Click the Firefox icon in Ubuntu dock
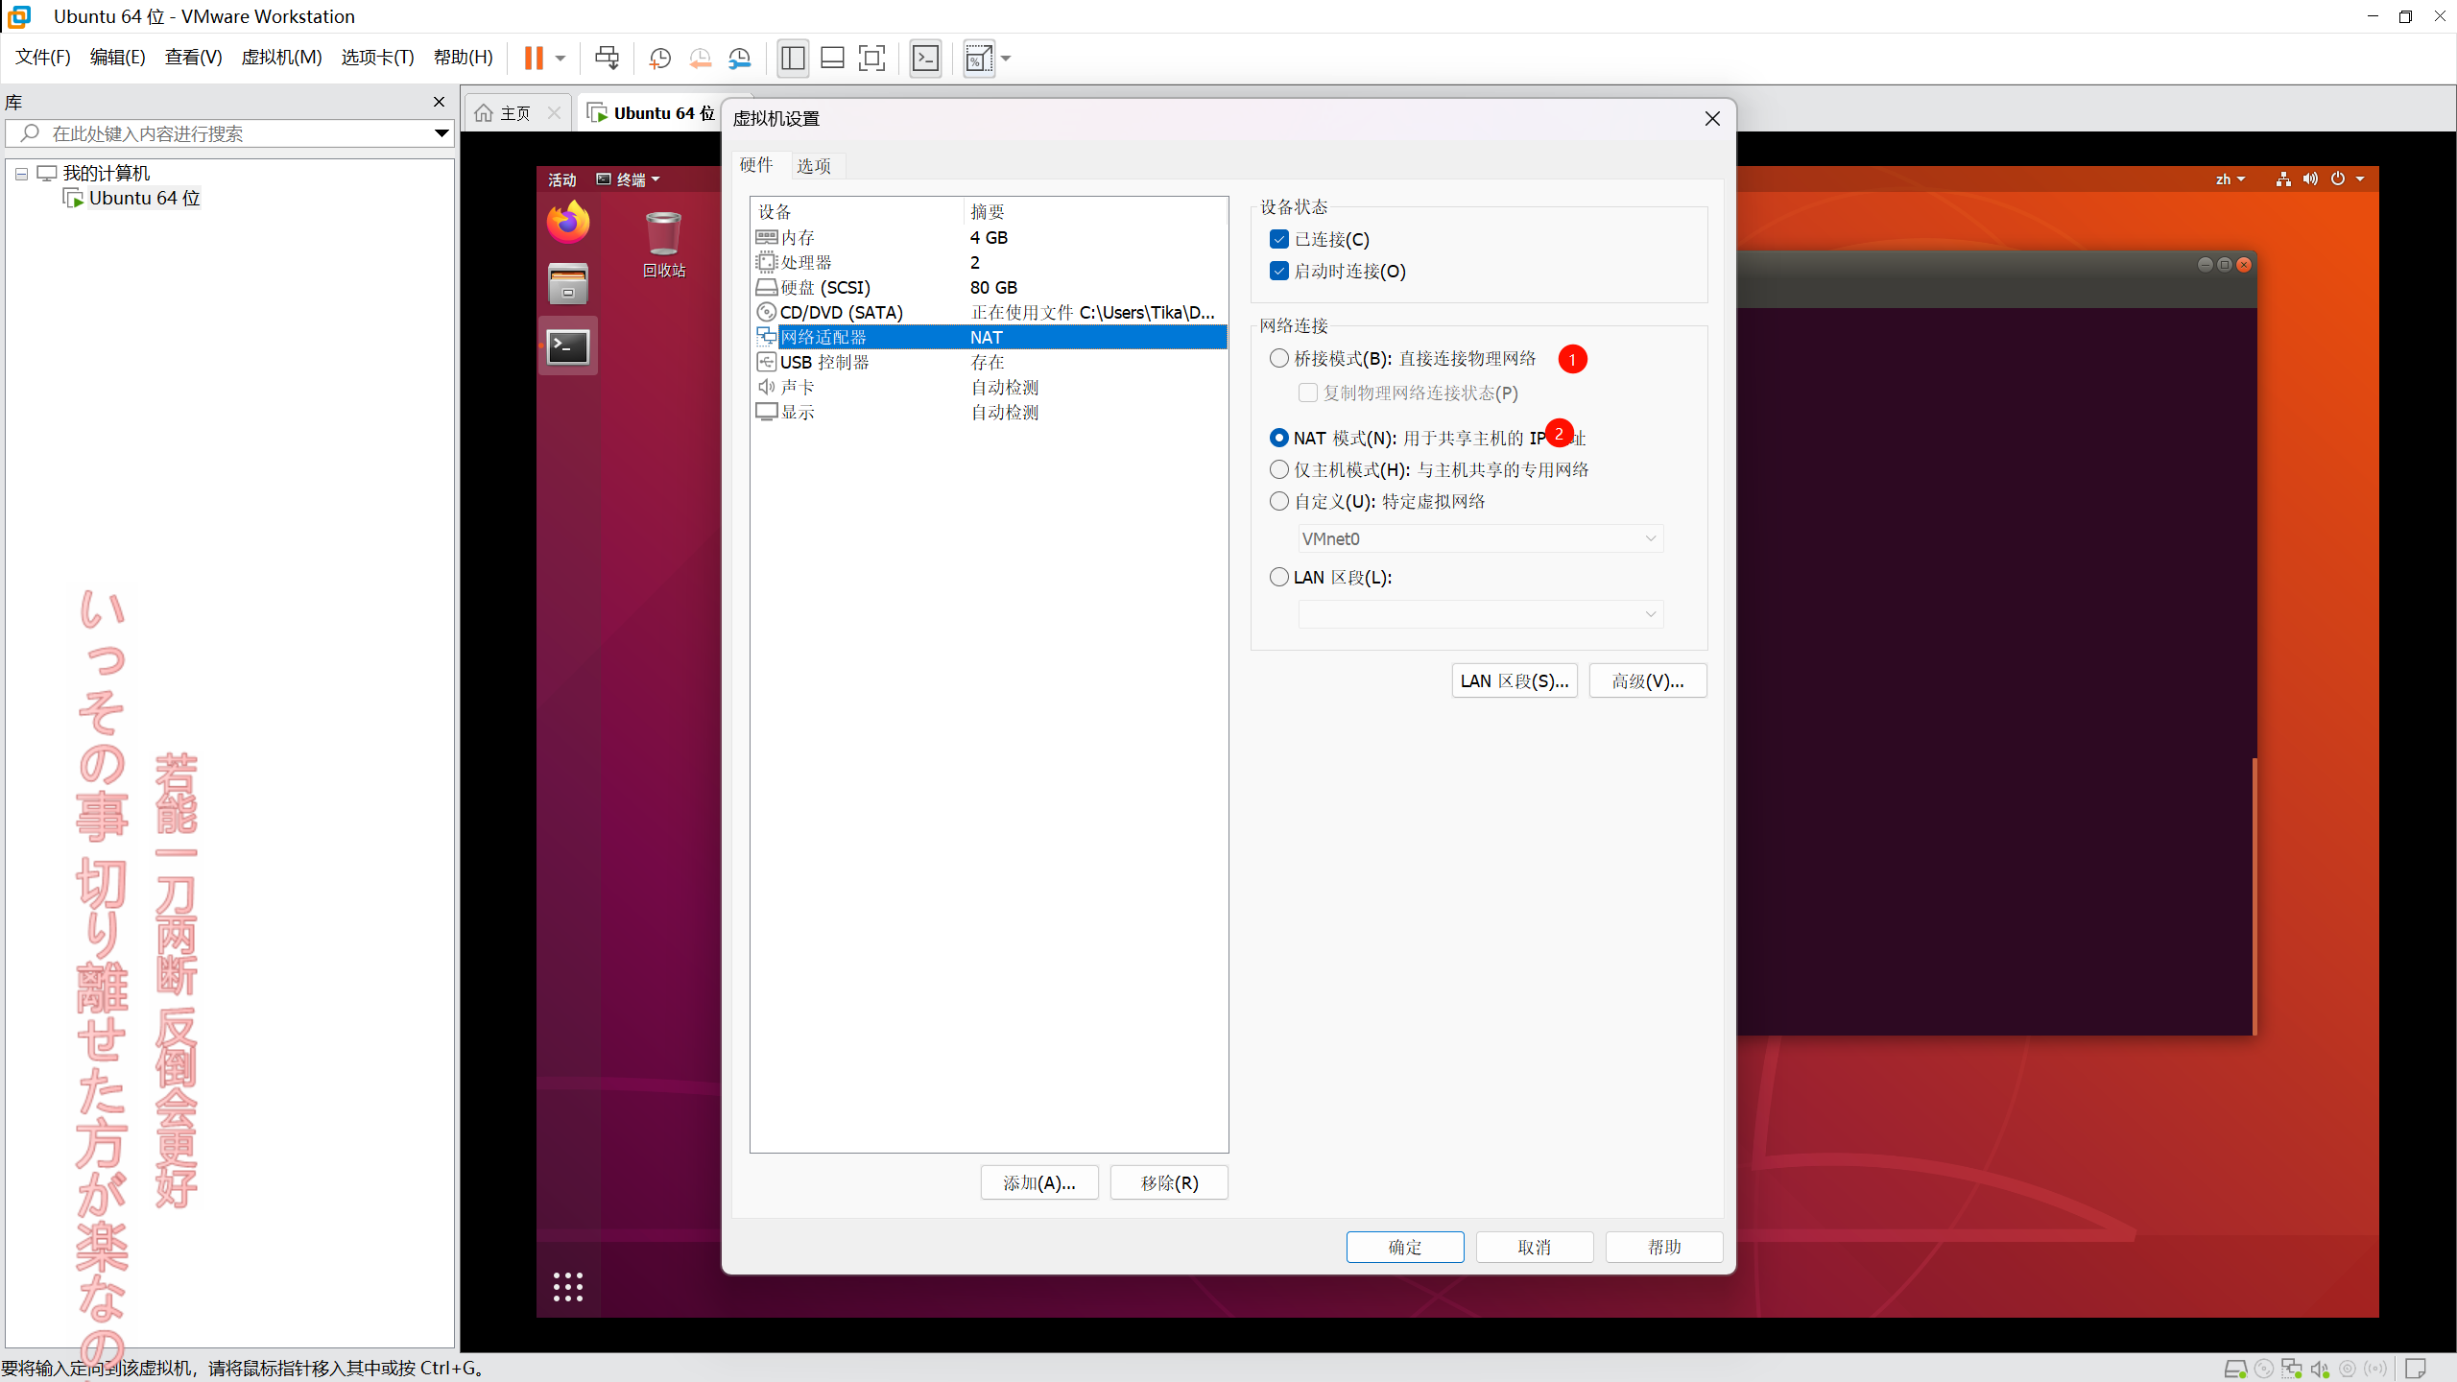This screenshot has height=1382, width=2457. point(568,222)
